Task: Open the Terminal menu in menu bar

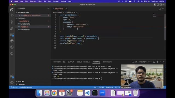Action: click(56, 1)
